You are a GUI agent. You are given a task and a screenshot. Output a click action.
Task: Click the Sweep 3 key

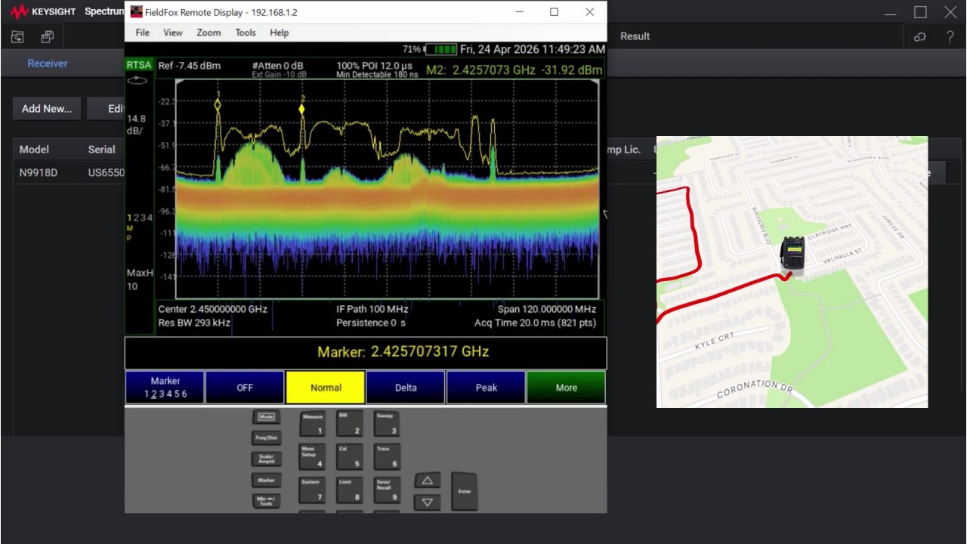[385, 424]
